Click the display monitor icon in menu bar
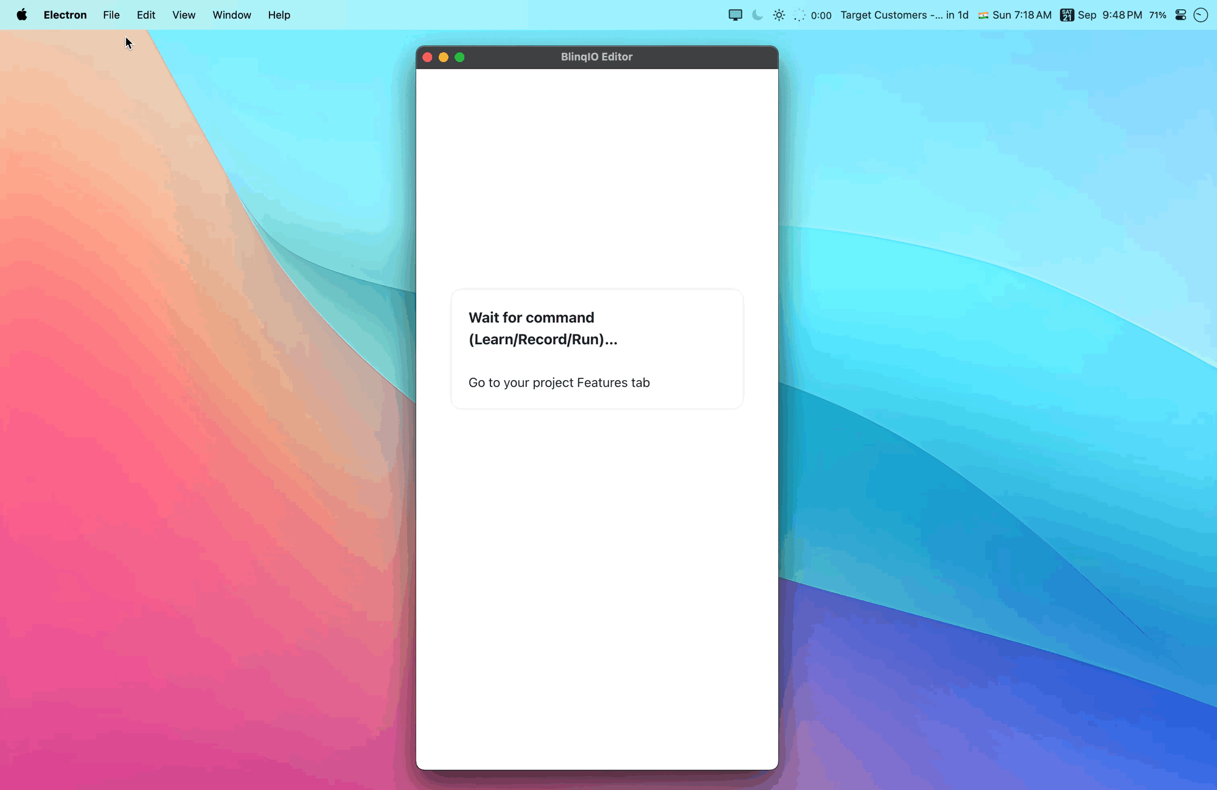This screenshot has width=1217, height=790. 736,15
